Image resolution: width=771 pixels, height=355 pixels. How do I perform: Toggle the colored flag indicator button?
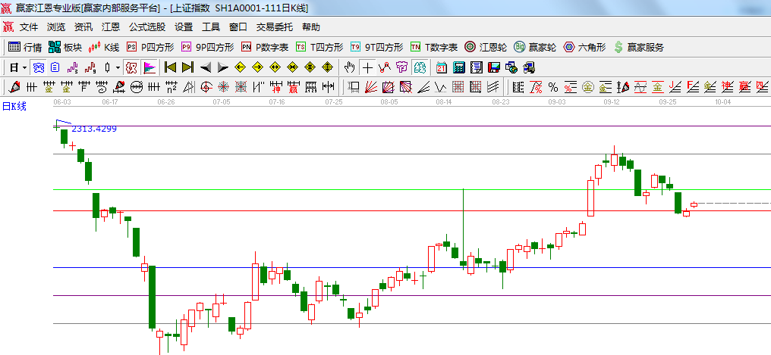149,67
